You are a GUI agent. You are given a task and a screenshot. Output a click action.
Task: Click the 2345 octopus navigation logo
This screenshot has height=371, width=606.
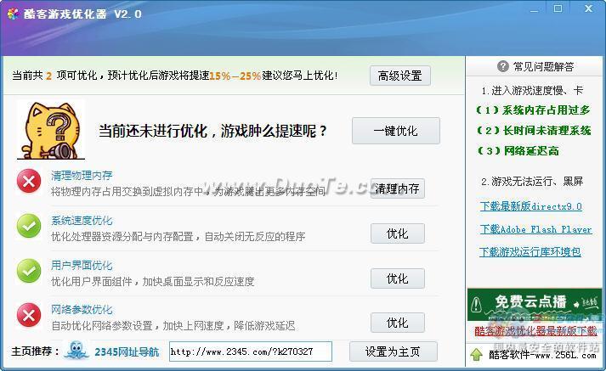click(x=76, y=351)
